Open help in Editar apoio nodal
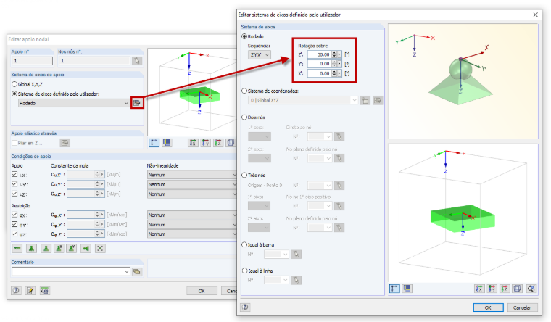Viewport: 551px width, 322px height. (x=16, y=291)
